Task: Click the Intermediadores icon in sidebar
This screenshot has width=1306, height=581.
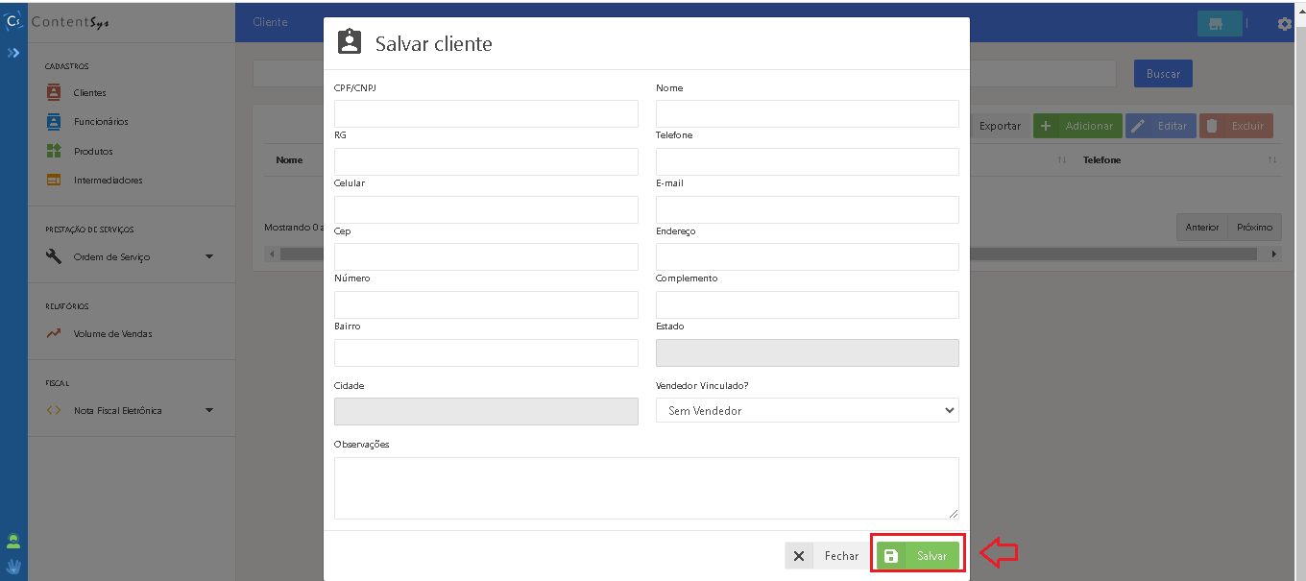Action: tap(54, 181)
